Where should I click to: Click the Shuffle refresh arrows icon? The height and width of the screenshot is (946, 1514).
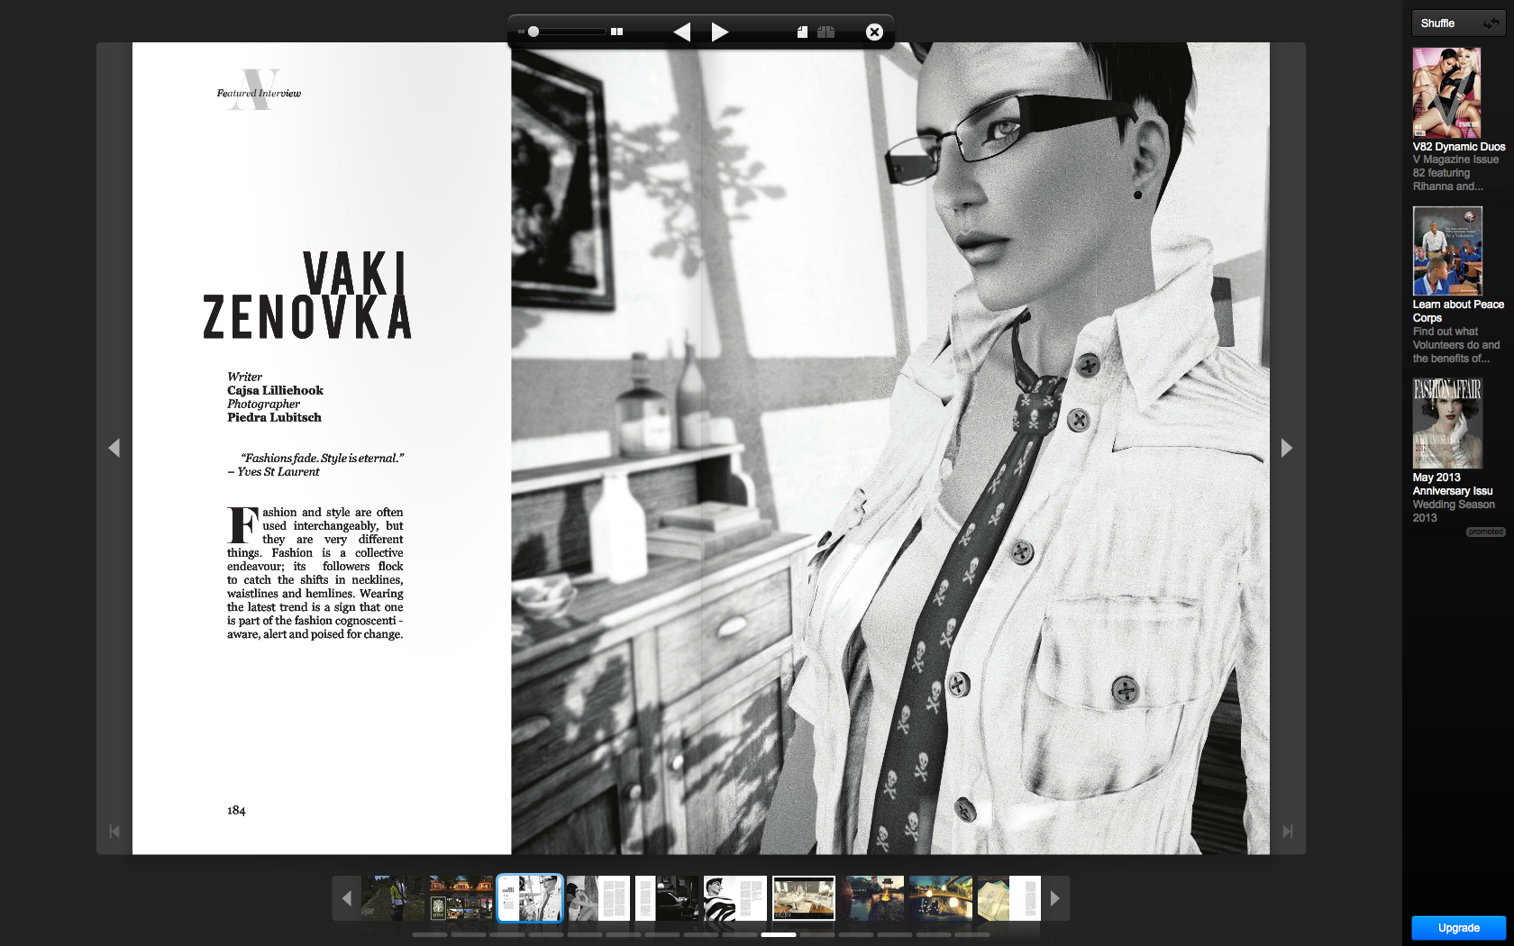(x=1491, y=23)
